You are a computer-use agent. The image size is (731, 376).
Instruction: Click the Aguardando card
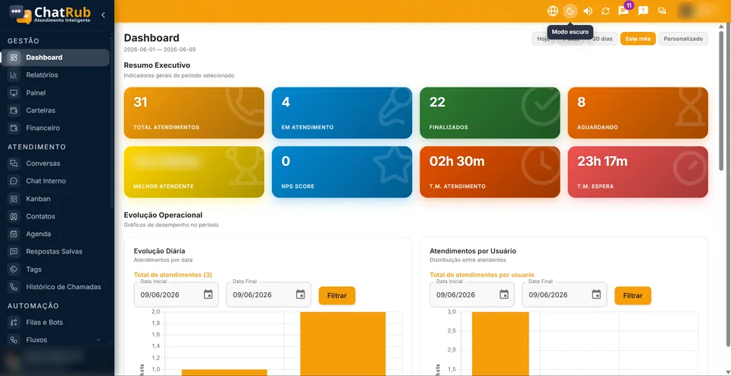[x=638, y=113]
